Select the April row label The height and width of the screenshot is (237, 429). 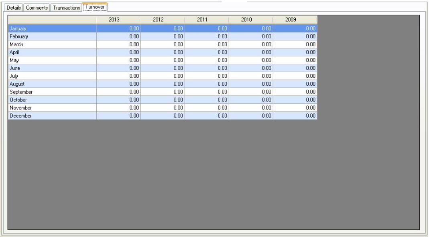pos(52,52)
